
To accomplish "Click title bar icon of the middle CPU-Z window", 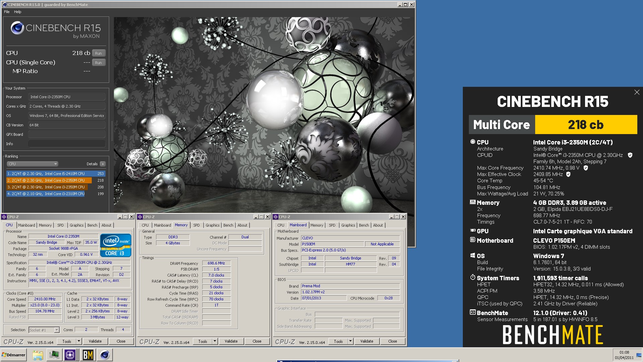I will [x=140, y=217].
